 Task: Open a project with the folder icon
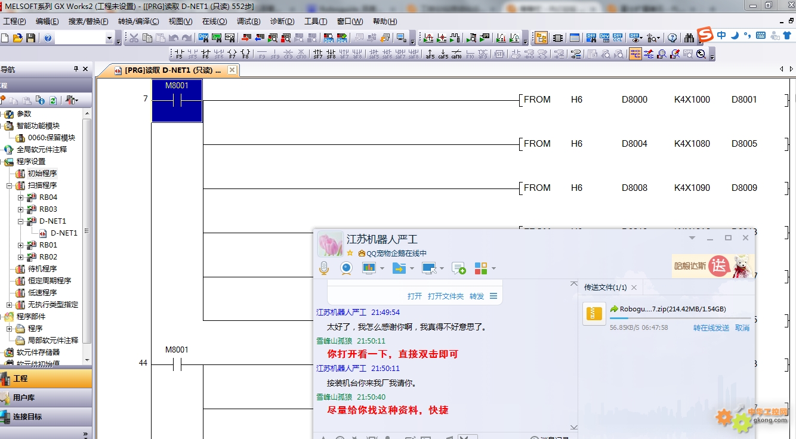pyautogui.click(x=18, y=38)
